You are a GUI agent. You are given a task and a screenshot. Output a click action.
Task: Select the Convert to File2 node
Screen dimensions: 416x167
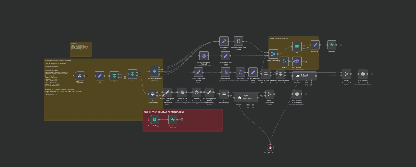click(x=226, y=72)
